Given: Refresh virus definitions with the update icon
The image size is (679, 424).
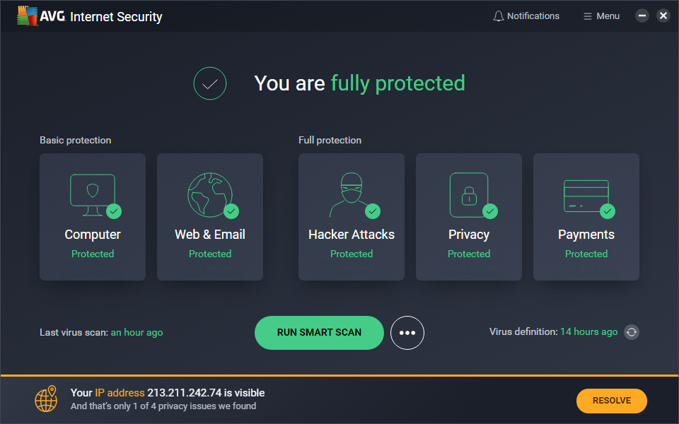Looking at the screenshot, I should click(632, 332).
